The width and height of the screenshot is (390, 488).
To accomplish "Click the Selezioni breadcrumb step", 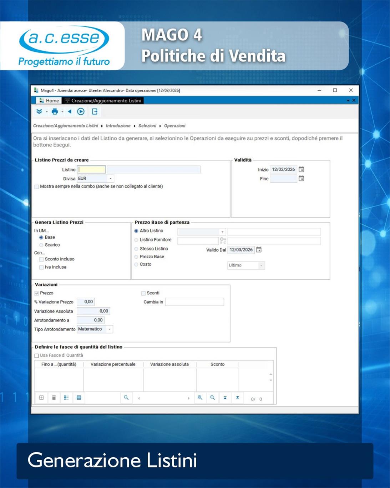I will pos(147,126).
